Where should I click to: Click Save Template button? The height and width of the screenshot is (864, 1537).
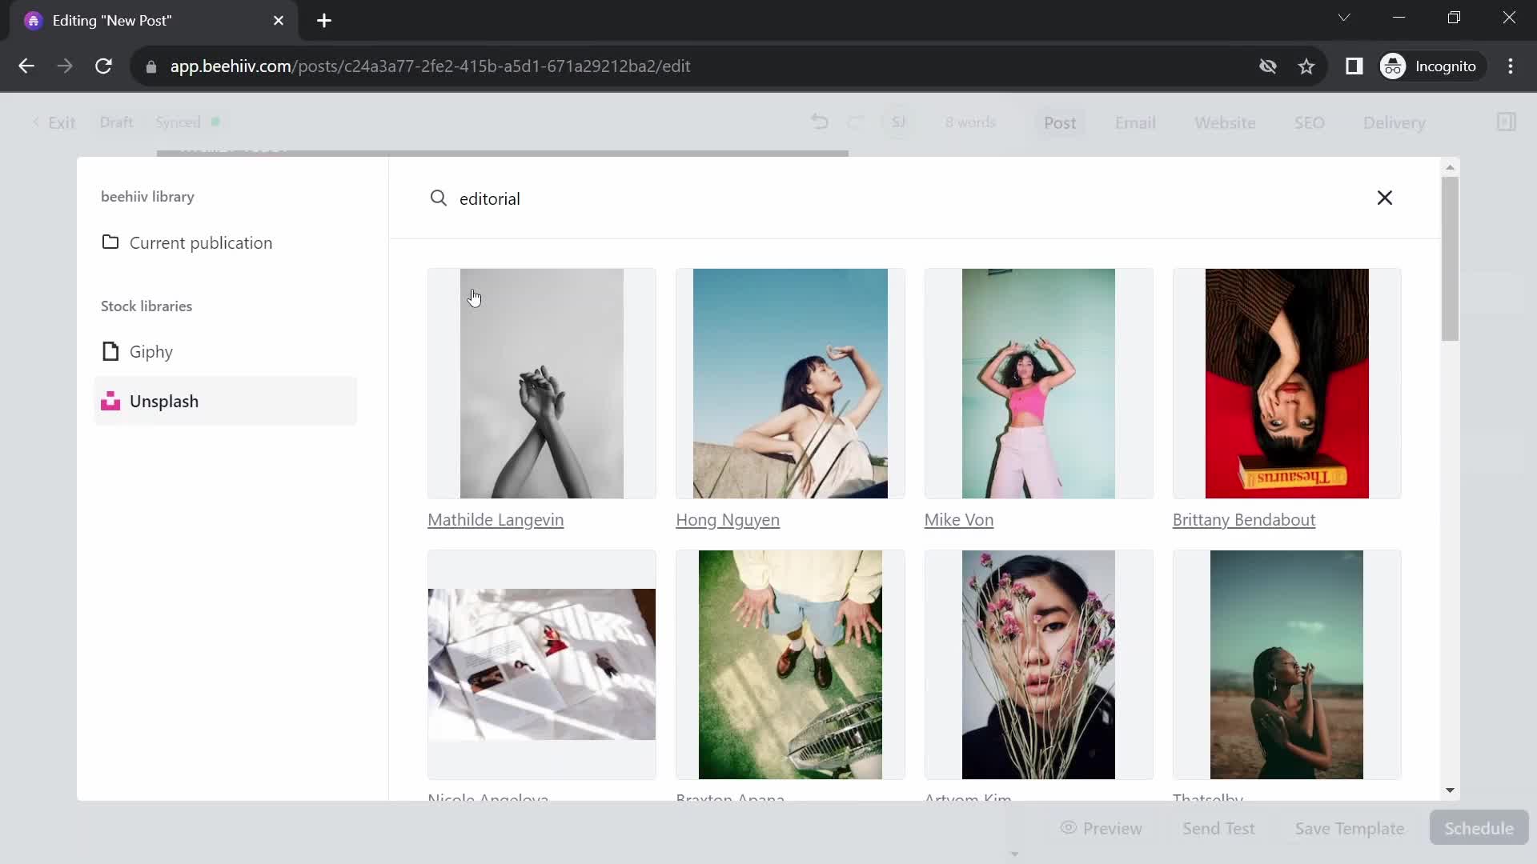[1349, 828]
